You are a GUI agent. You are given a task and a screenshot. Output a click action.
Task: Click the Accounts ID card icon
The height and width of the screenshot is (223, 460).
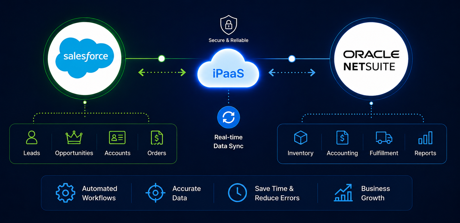pyautogui.click(x=117, y=137)
